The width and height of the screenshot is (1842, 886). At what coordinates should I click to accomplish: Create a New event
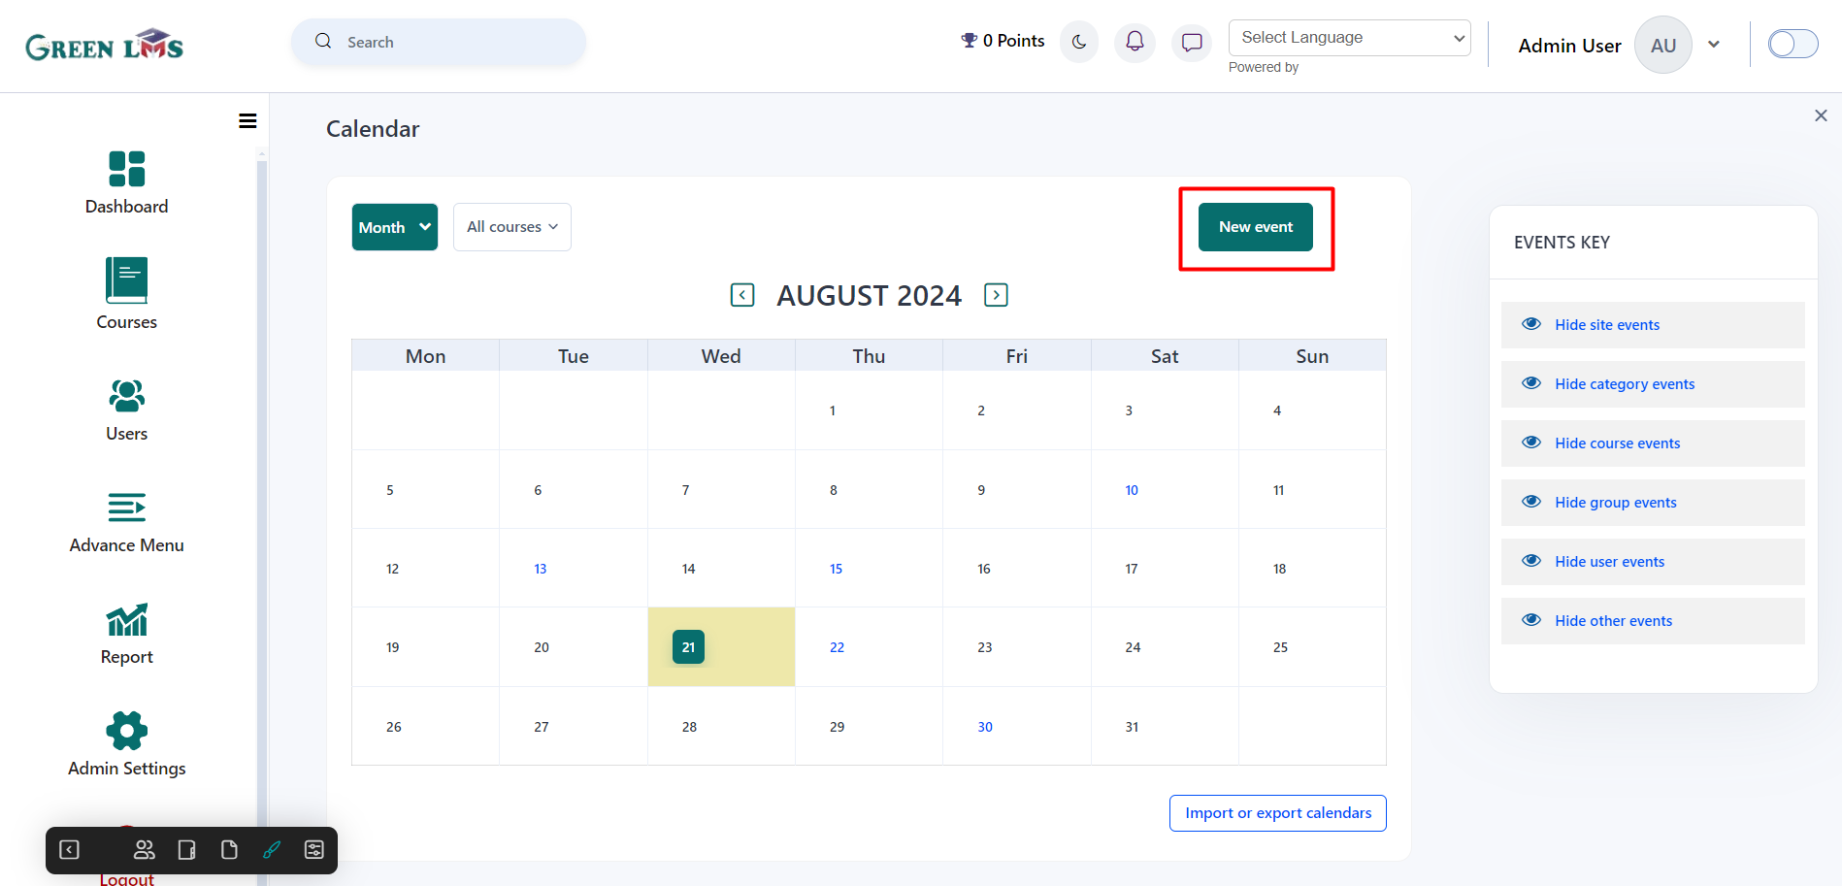tap(1256, 227)
